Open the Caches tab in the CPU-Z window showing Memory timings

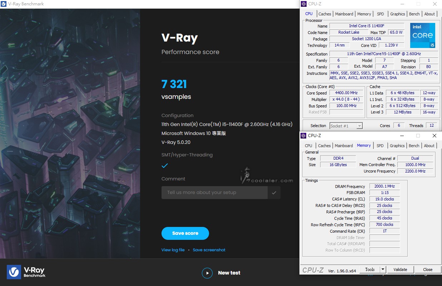(x=324, y=146)
